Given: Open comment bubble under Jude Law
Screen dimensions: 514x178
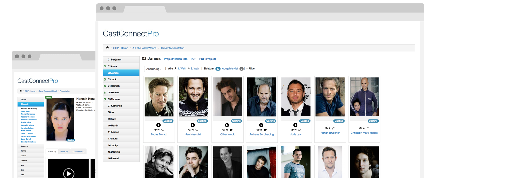Looking at the screenshot, I should 299,130.
